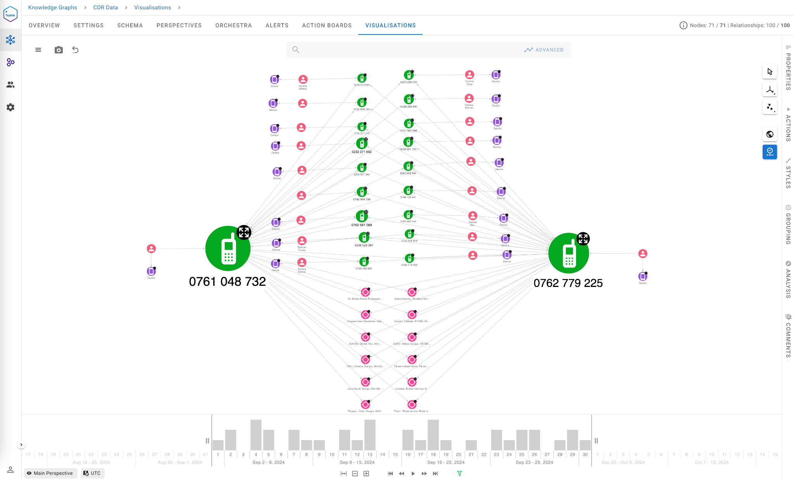Image resolution: width=794 pixels, height=479 pixels.
Task: Open CDR Data breadcrumb link
Action: click(x=105, y=8)
